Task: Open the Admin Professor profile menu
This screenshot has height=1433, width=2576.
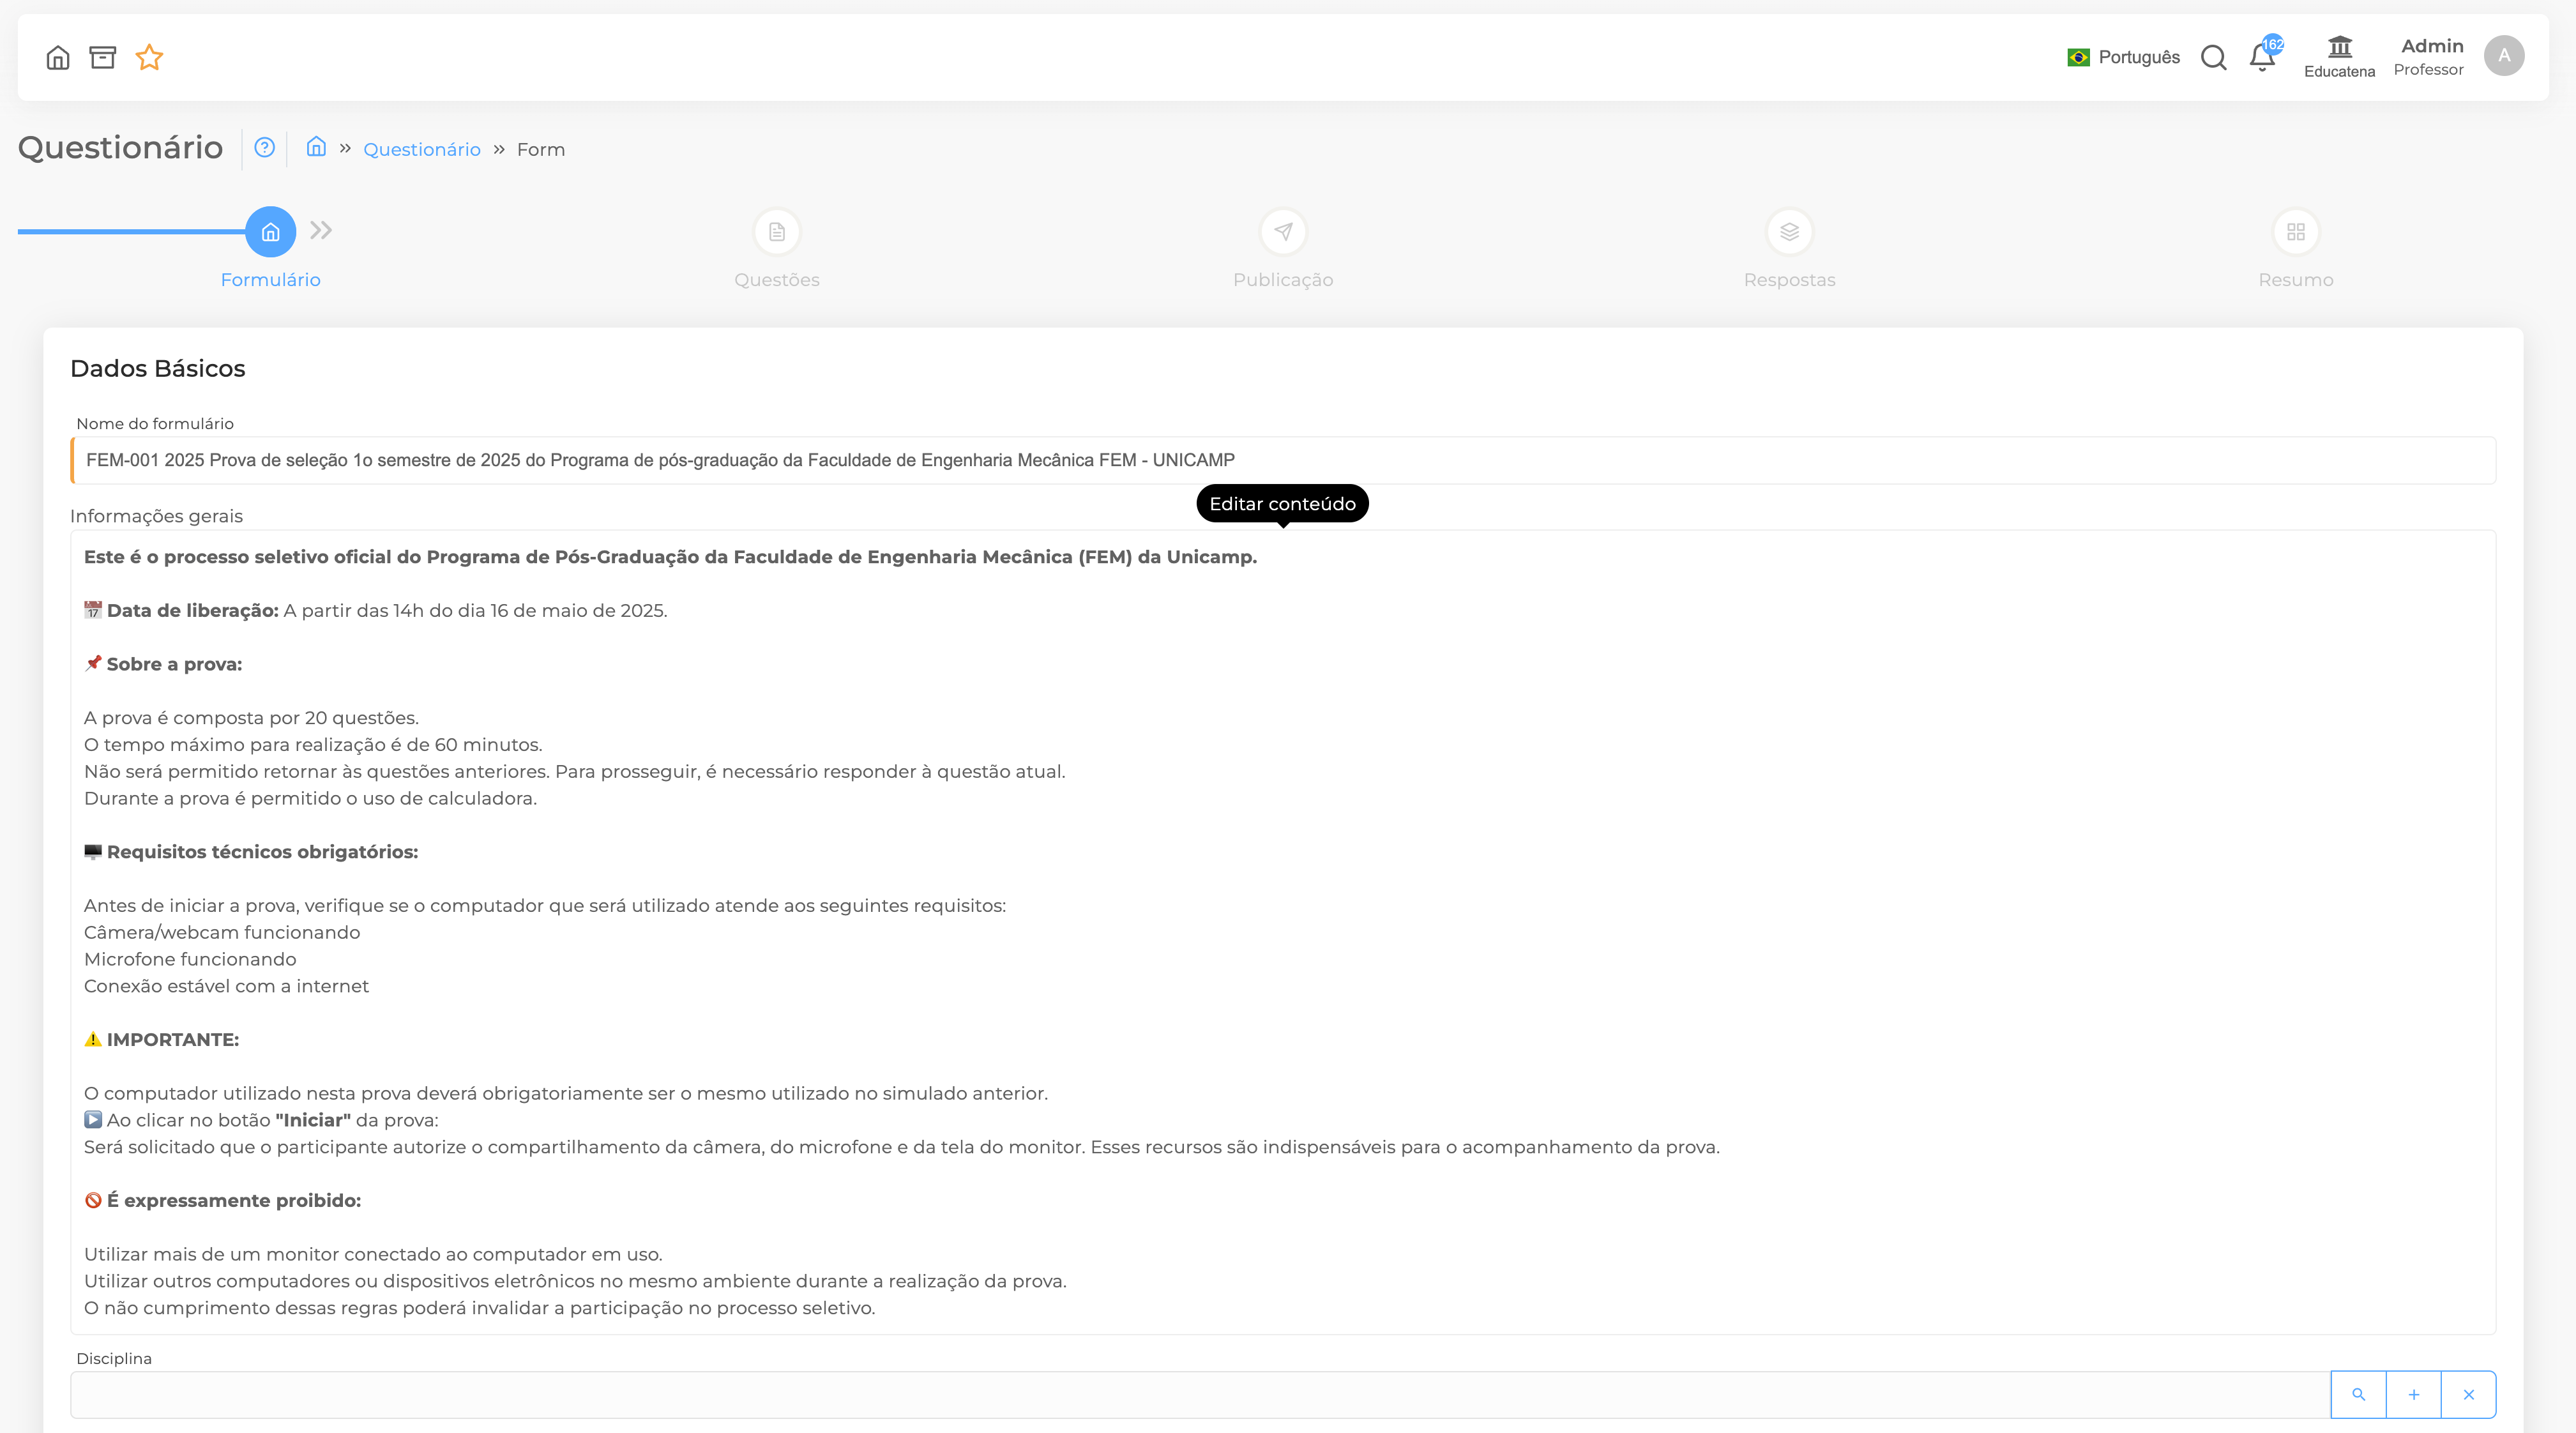Action: pos(2428,57)
